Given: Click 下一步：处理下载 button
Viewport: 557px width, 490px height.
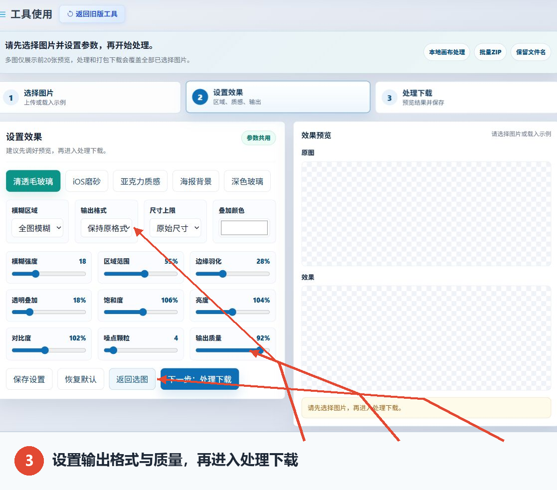Looking at the screenshot, I should 199,379.
